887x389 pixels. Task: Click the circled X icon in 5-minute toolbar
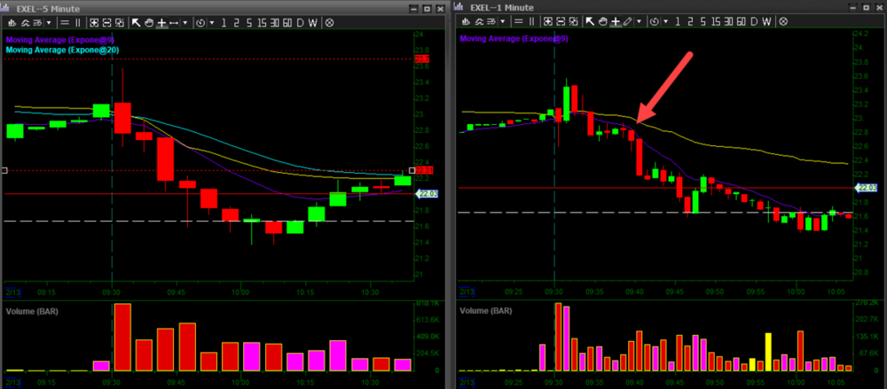[329, 22]
